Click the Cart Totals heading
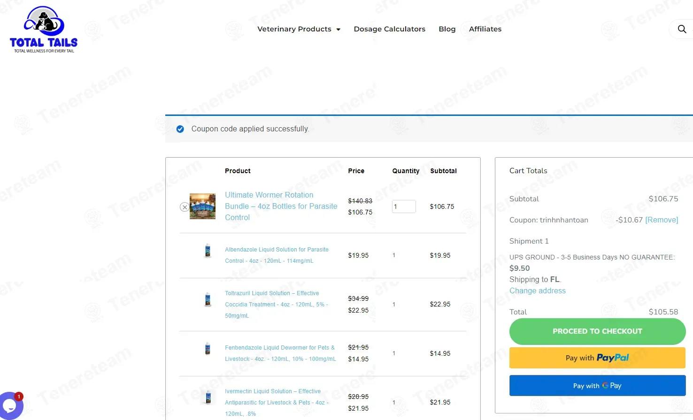Viewport: 693px width, 420px height. click(528, 171)
